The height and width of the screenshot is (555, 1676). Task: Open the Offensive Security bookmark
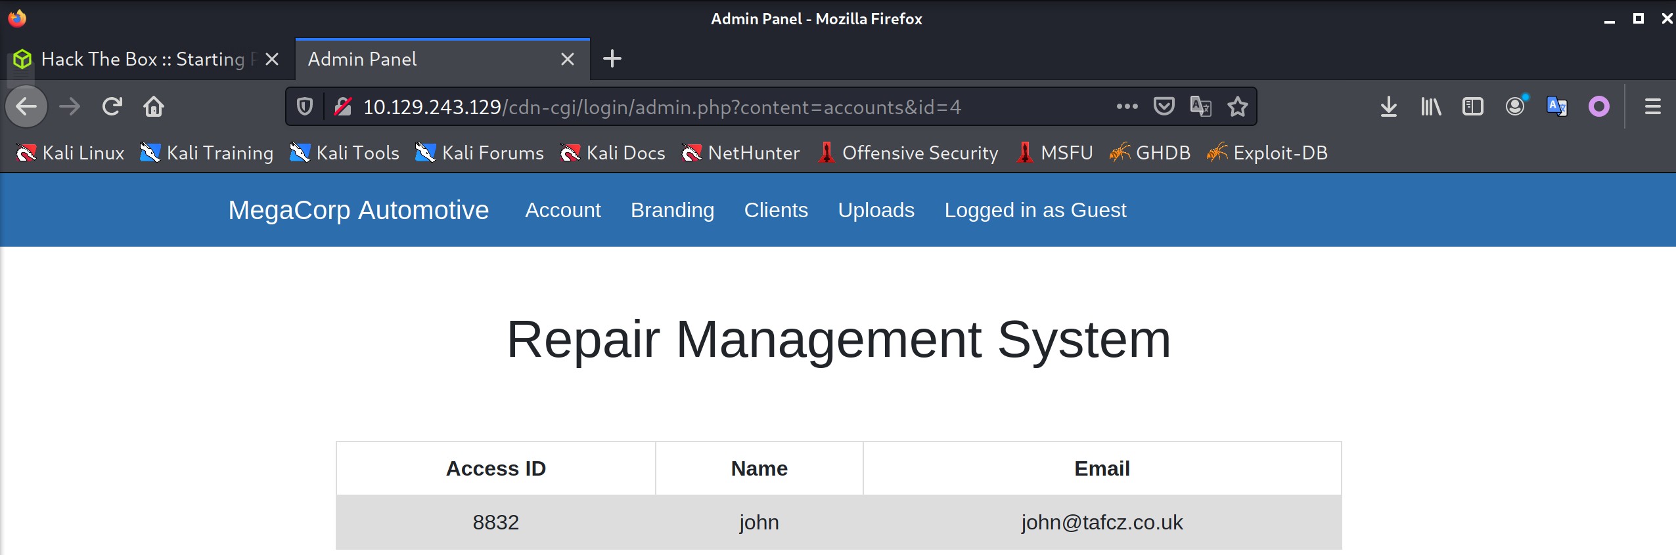(908, 153)
